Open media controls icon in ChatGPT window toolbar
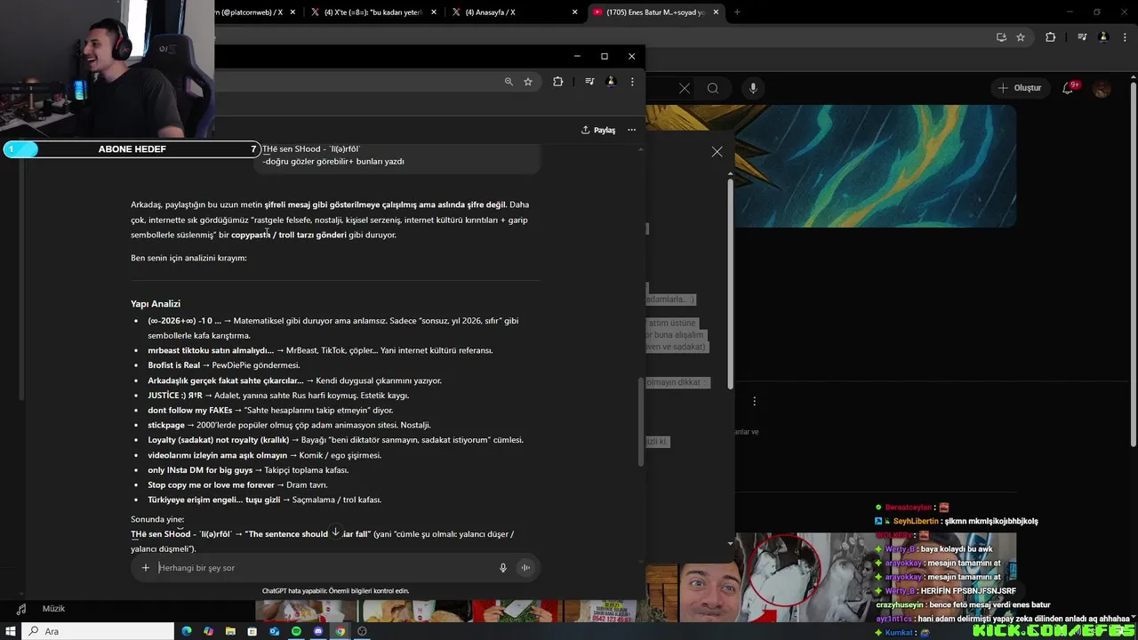Screen dimensions: 1138x640 pyautogui.click(x=589, y=81)
